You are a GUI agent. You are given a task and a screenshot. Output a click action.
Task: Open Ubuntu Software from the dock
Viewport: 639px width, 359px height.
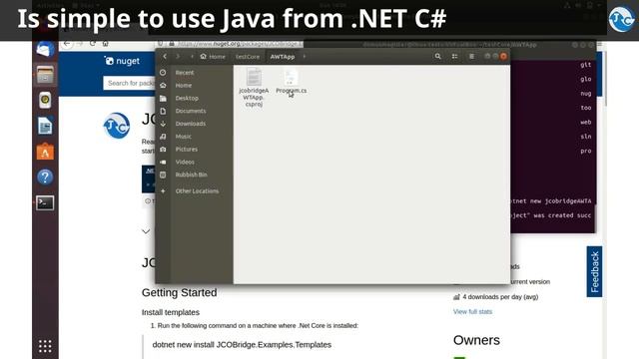click(45, 152)
